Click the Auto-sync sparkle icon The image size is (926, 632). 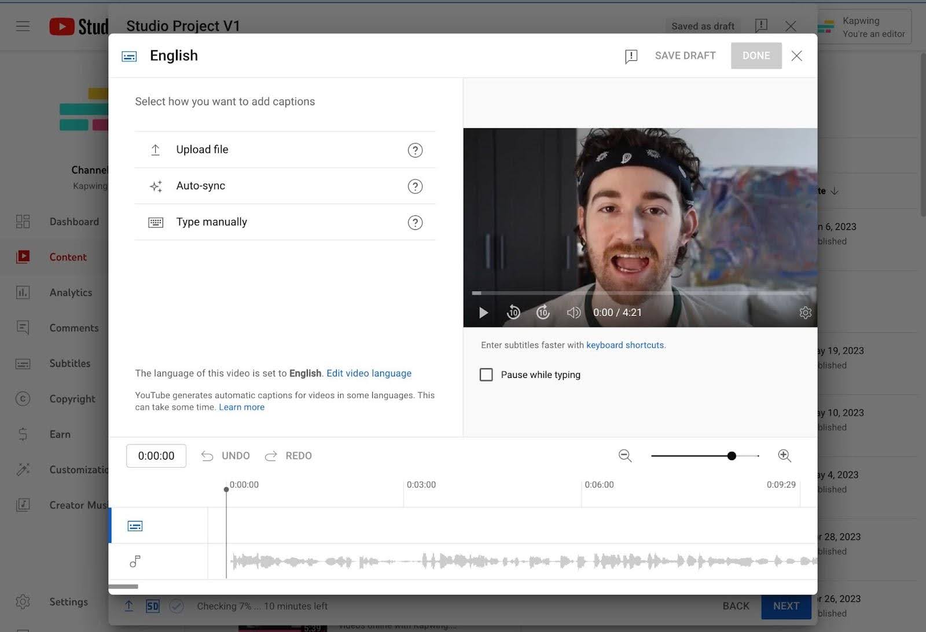point(156,186)
